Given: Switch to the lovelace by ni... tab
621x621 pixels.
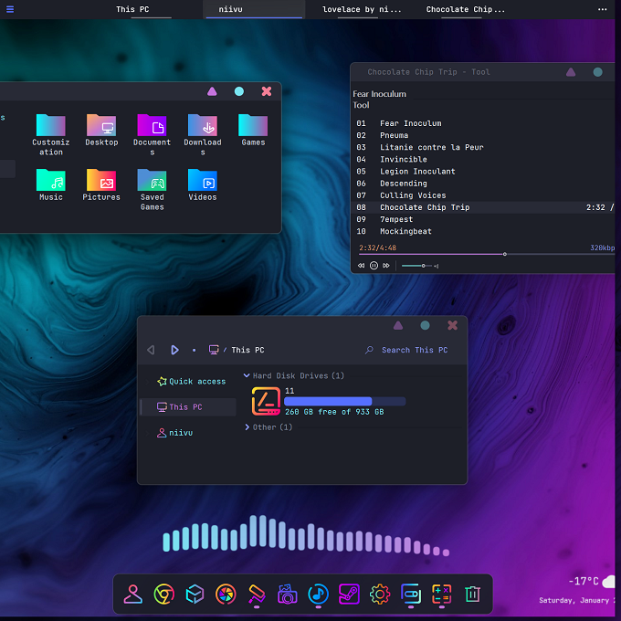Looking at the screenshot, I should point(362,9).
